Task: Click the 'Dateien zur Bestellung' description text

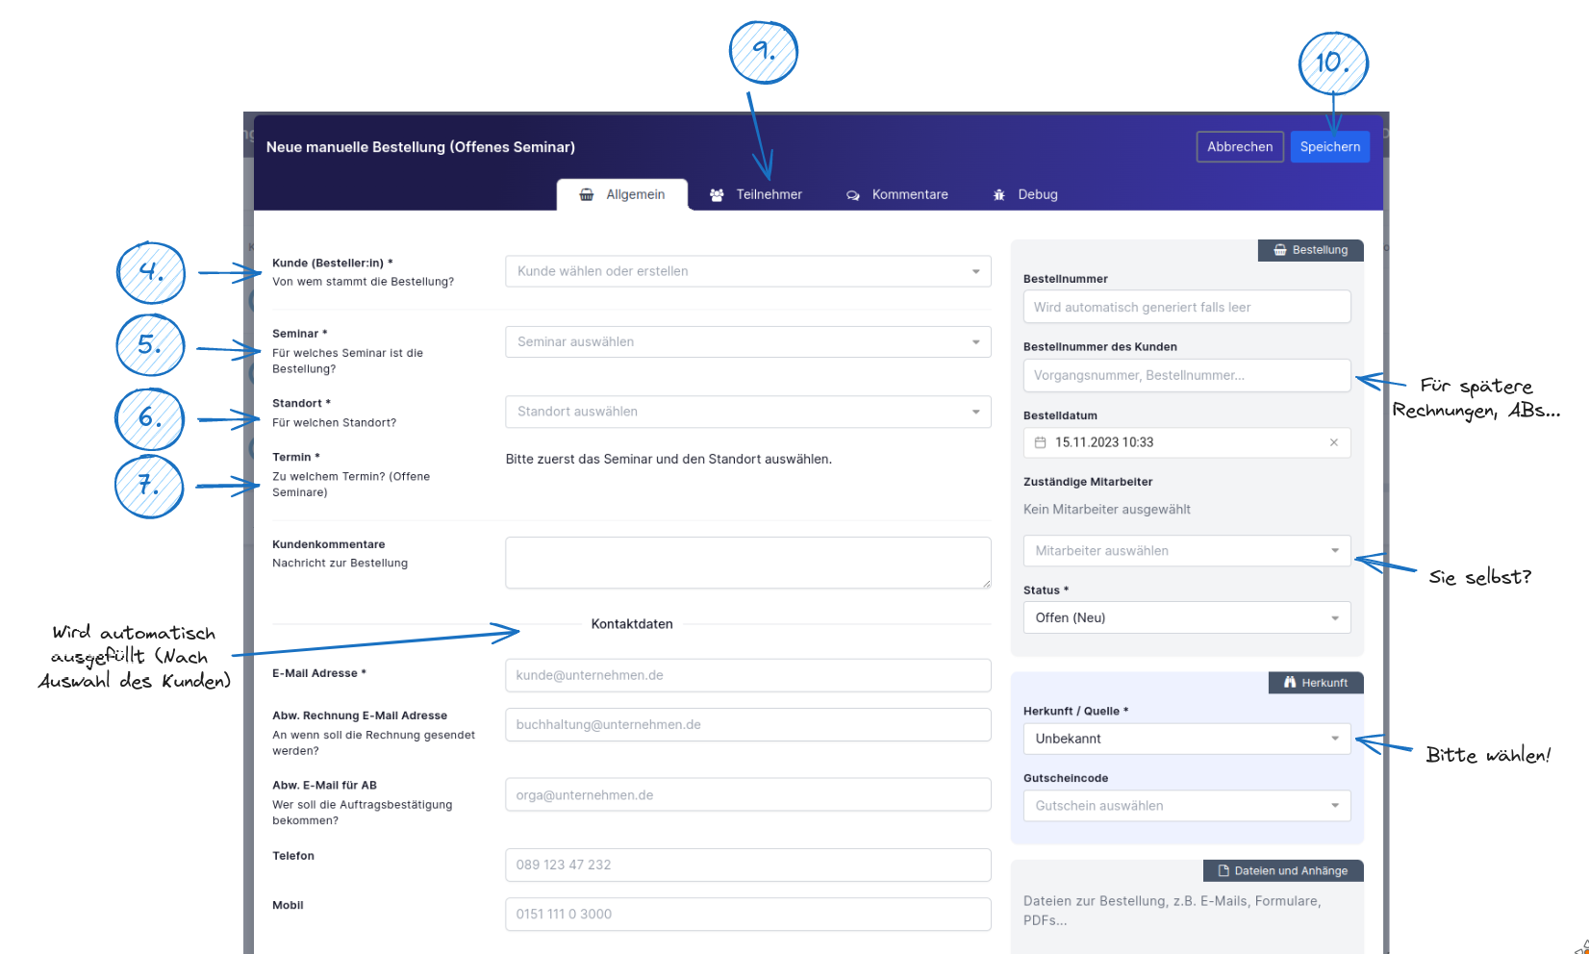Action: (x=1173, y=911)
